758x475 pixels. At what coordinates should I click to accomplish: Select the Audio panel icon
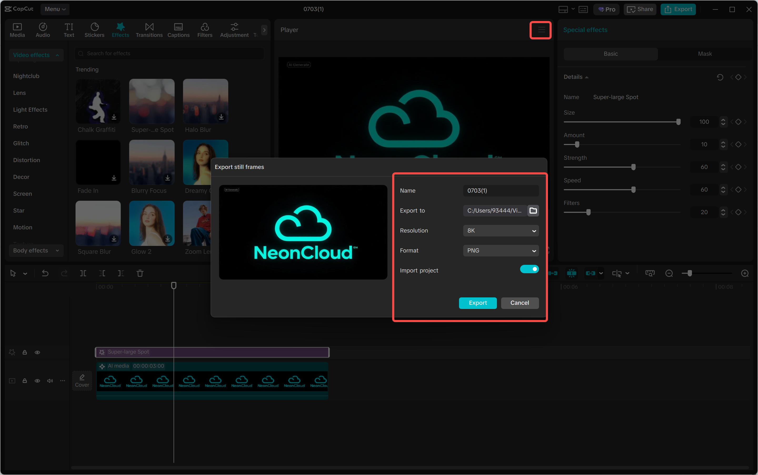pyautogui.click(x=43, y=30)
